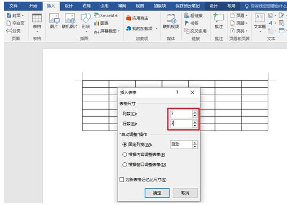Switch to the 开始 tab
Screen dimensions: 287x205
tap(33, 6)
